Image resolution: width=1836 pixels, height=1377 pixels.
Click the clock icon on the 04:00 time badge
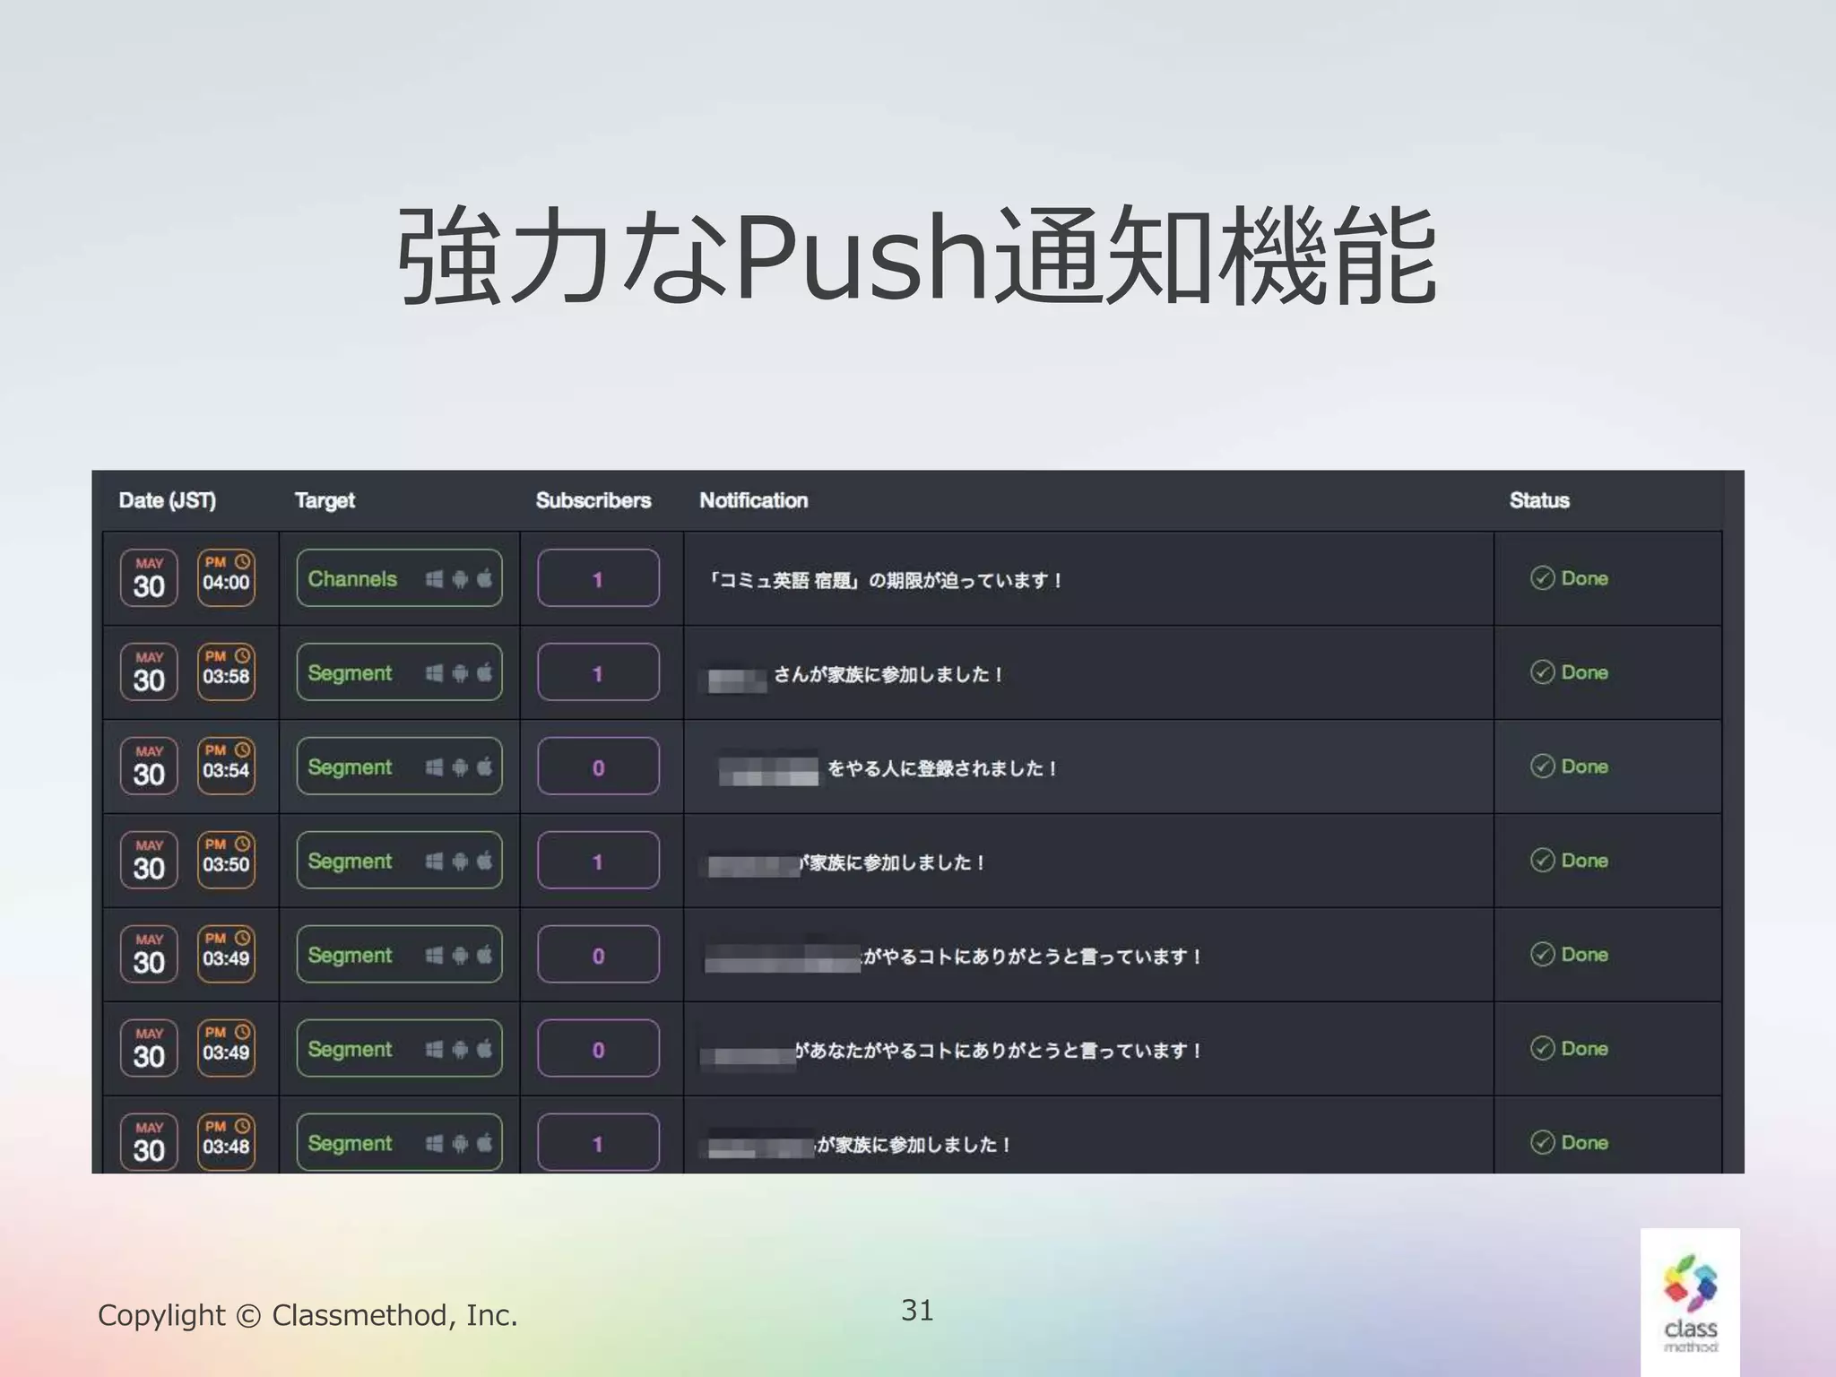click(x=242, y=562)
